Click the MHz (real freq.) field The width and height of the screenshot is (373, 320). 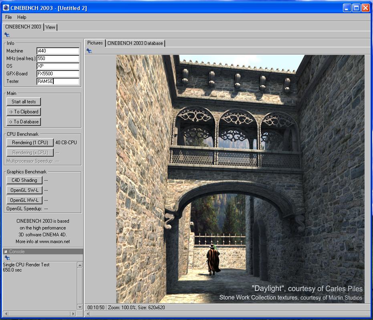(x=58, y=58)
